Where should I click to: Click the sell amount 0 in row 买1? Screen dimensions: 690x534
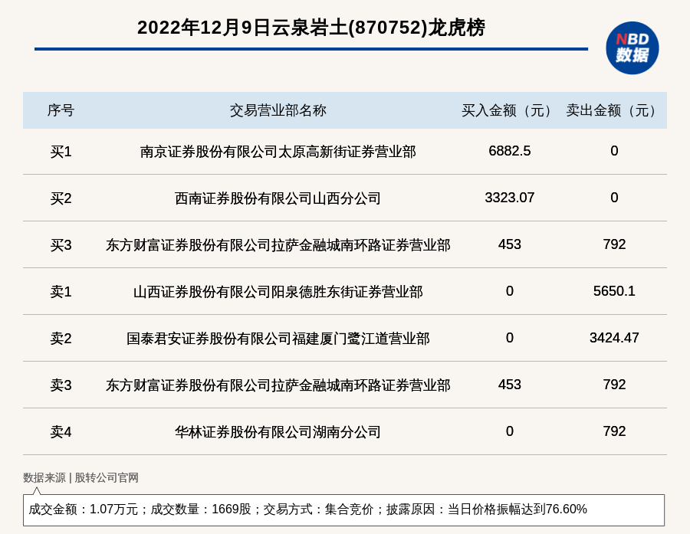click(x=614, y=151)
